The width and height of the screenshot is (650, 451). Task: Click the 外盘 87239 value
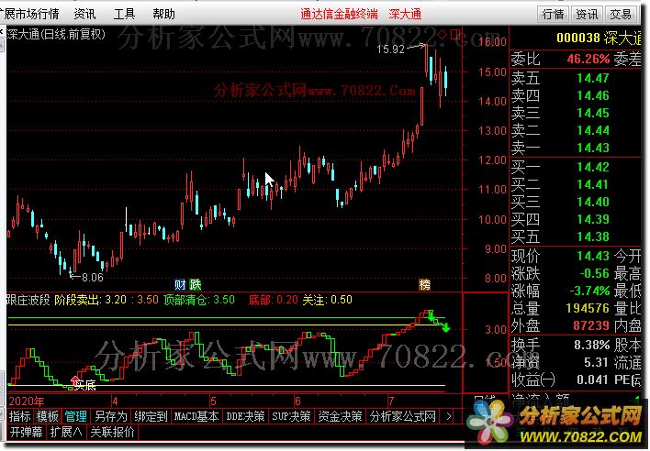pos(591,325)
